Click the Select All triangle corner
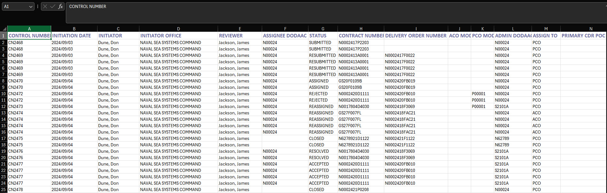This screenshot has width=607, height=193. click(4, 29)
